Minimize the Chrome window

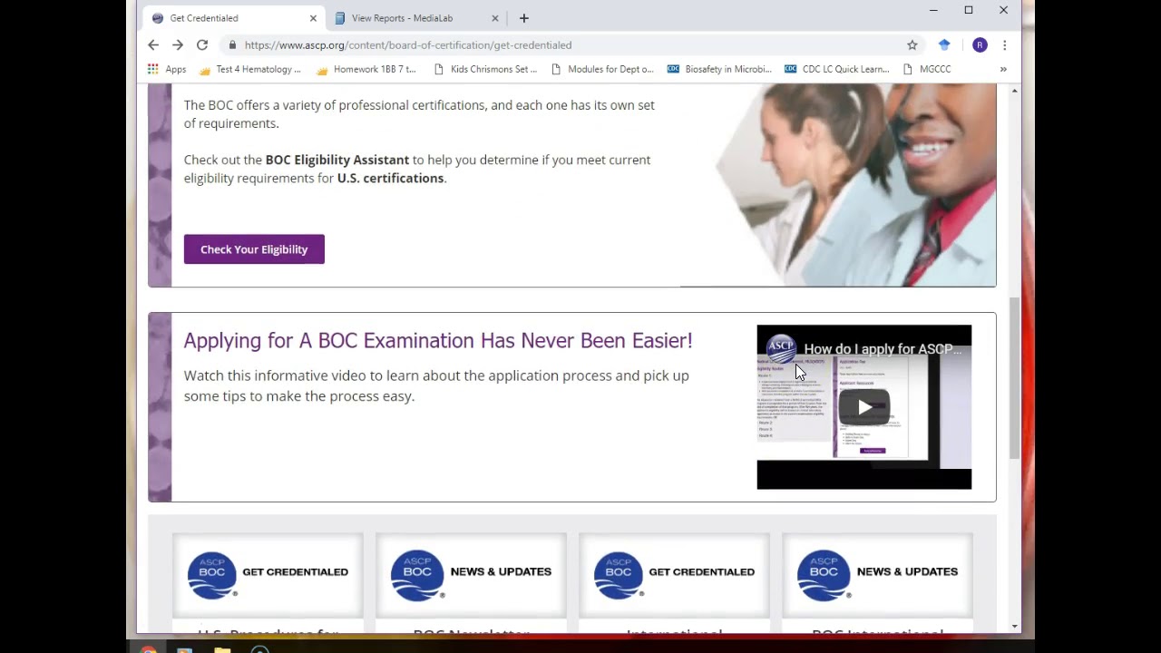933,10
